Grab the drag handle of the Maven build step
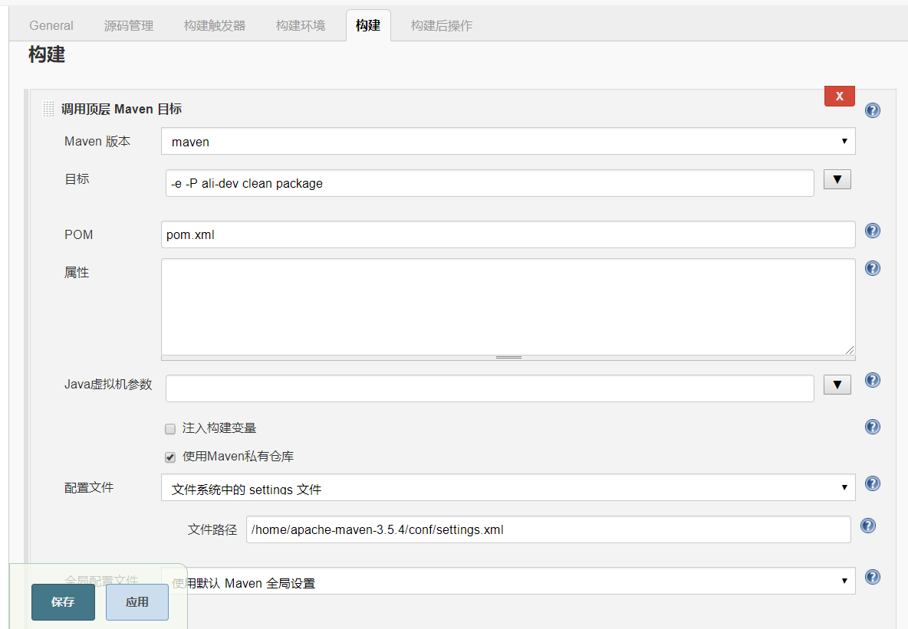 click(x=48, y=109)
